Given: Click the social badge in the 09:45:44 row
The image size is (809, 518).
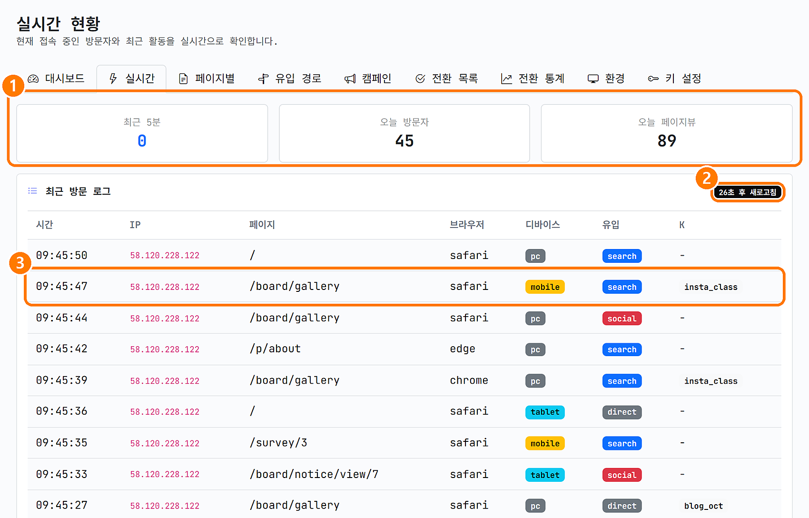Looking at the screenshot, I should (x=622, y=319).
